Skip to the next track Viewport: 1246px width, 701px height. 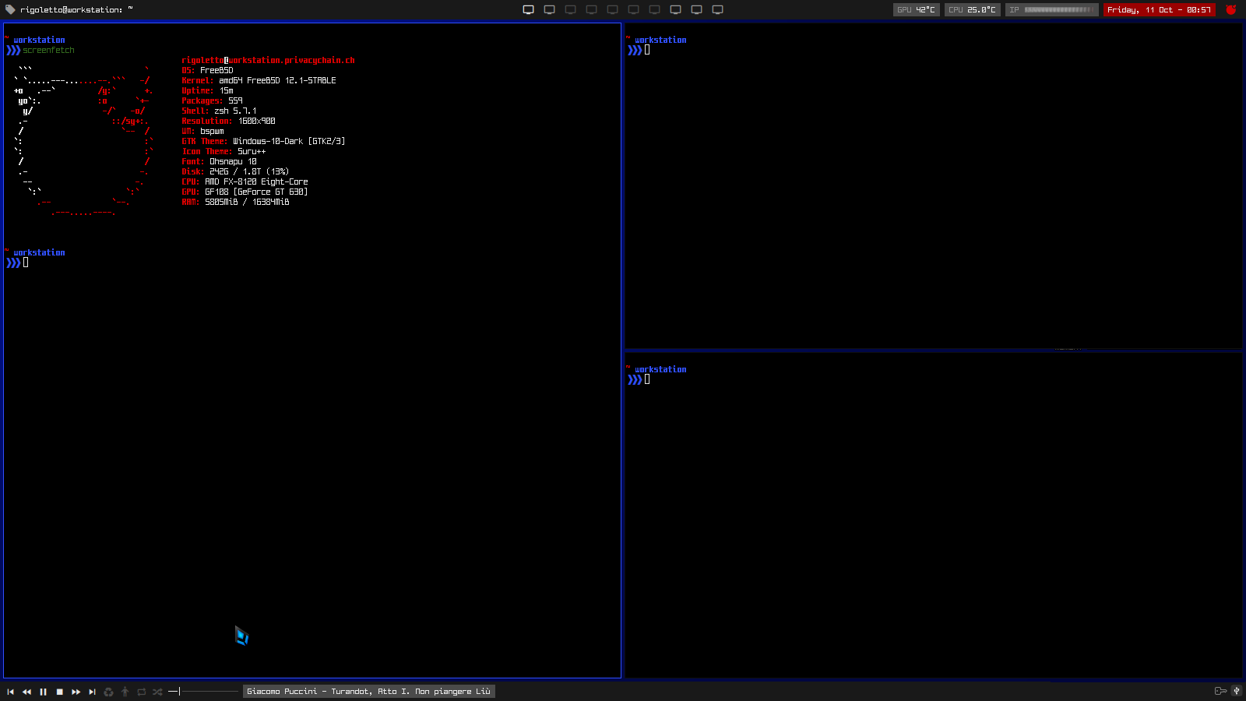tap(92, 692)
